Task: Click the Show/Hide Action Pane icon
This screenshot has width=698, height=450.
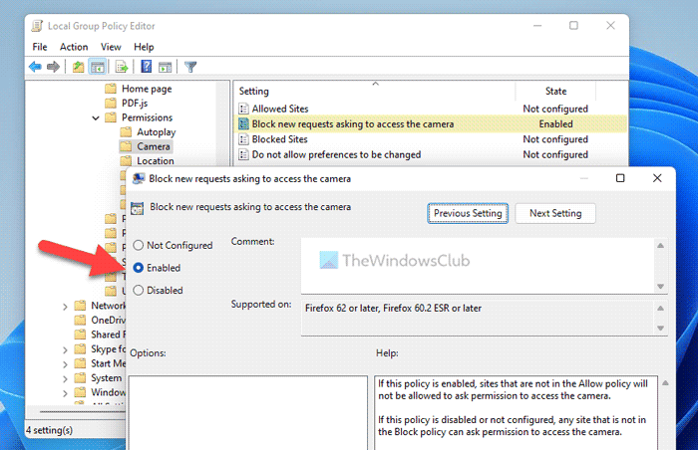Action: (165, 67)
